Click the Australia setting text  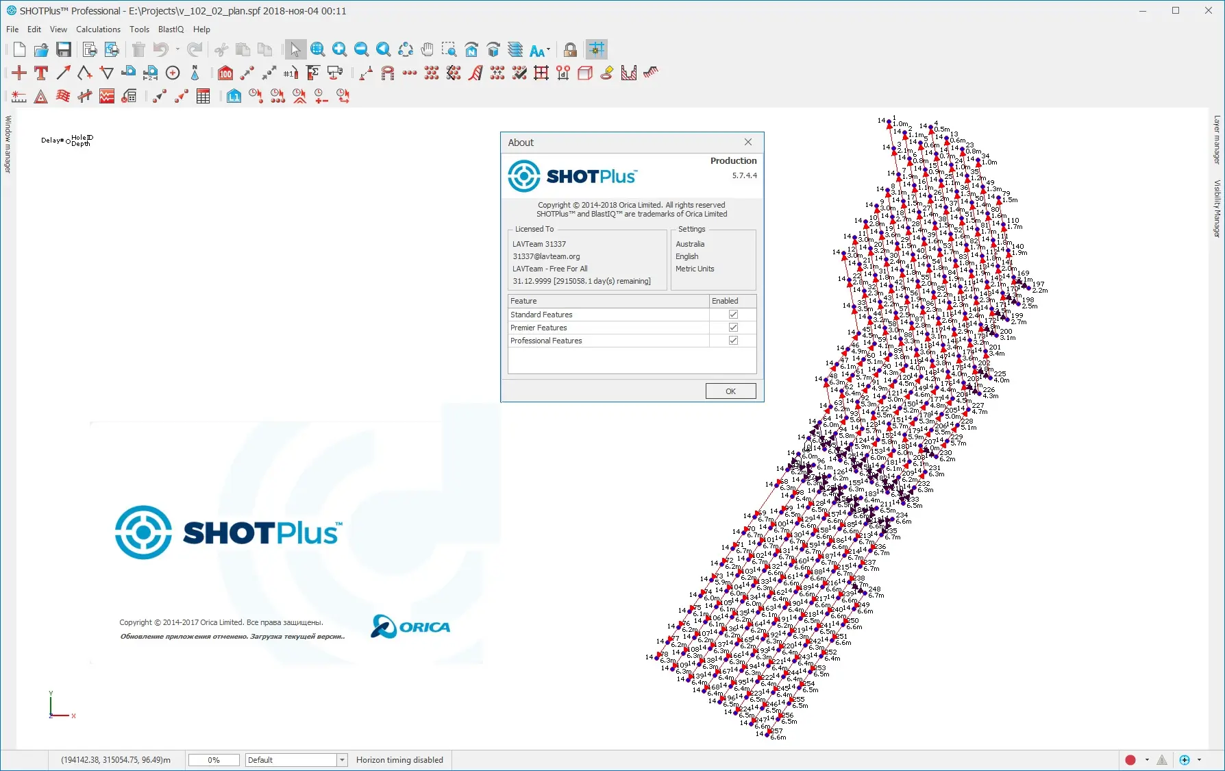coord(690,244)
